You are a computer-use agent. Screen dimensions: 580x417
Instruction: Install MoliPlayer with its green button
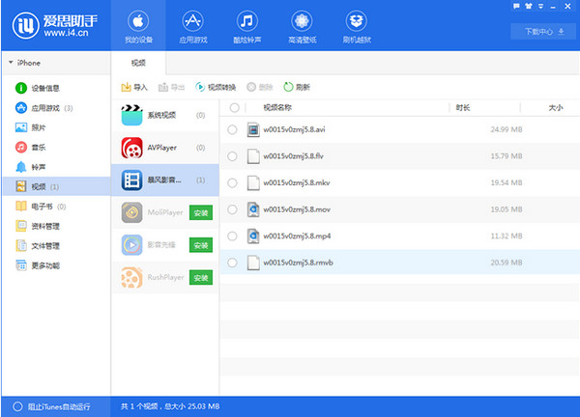(x=201, y=212)
